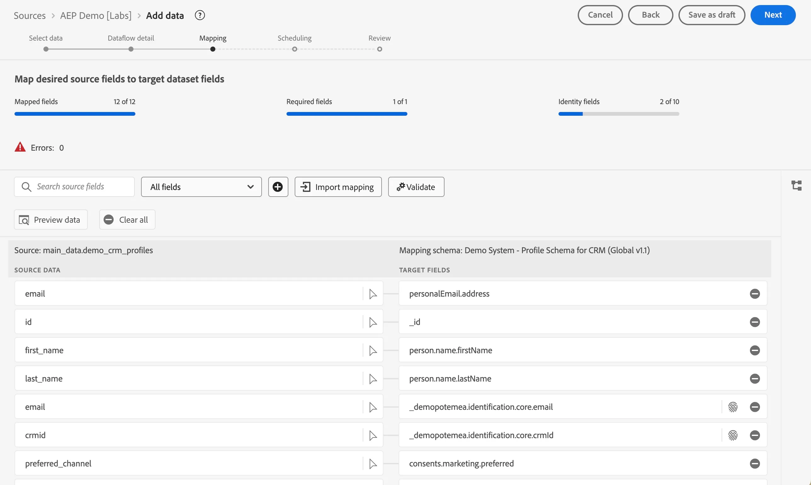Click the Mapped fields progress bar

[75, 114]
